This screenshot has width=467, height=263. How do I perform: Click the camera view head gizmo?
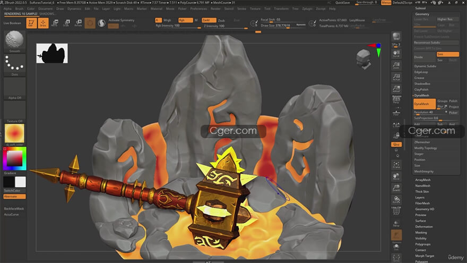[364, 59]
